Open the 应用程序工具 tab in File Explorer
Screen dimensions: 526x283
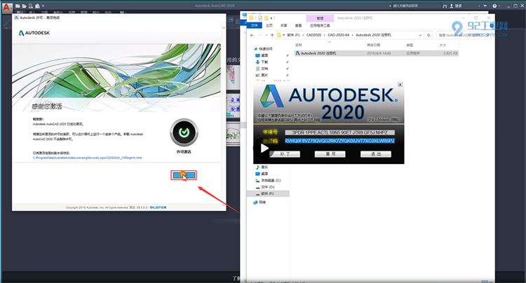tap(320, 25)
